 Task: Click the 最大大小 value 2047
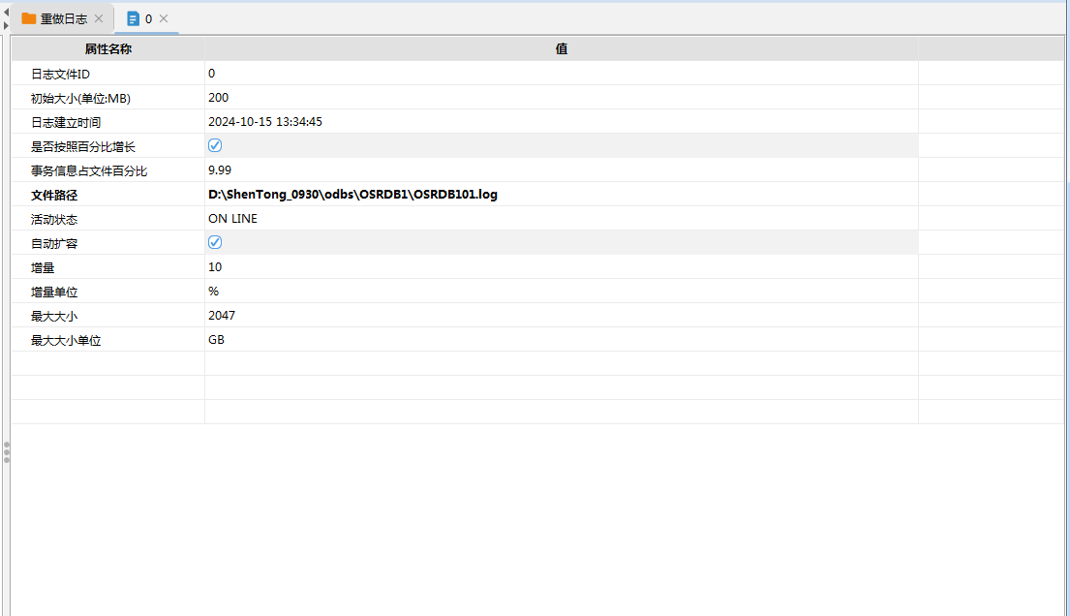[x=222, y=316]
